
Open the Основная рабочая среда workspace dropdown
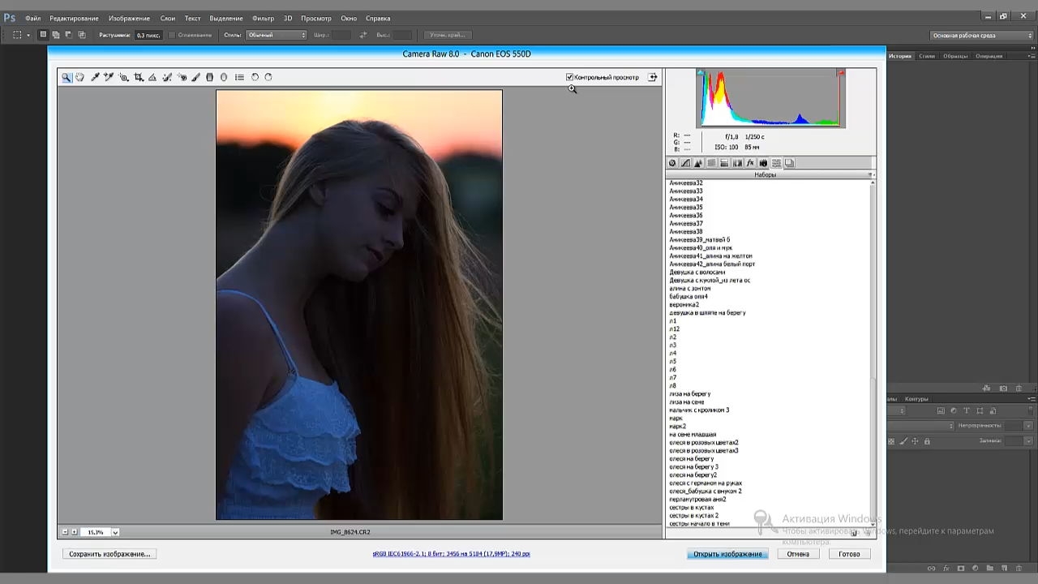click(981, 35)
